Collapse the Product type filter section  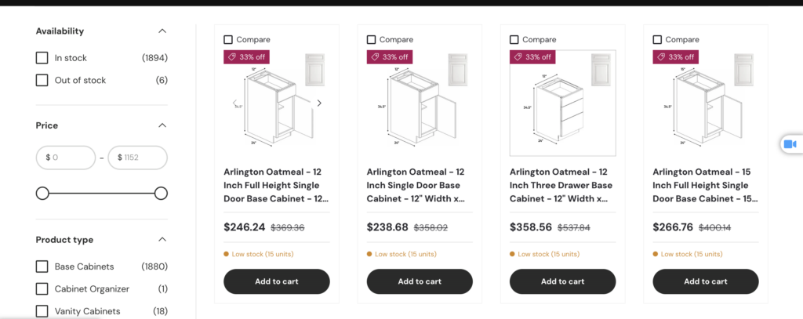point(162,240)
